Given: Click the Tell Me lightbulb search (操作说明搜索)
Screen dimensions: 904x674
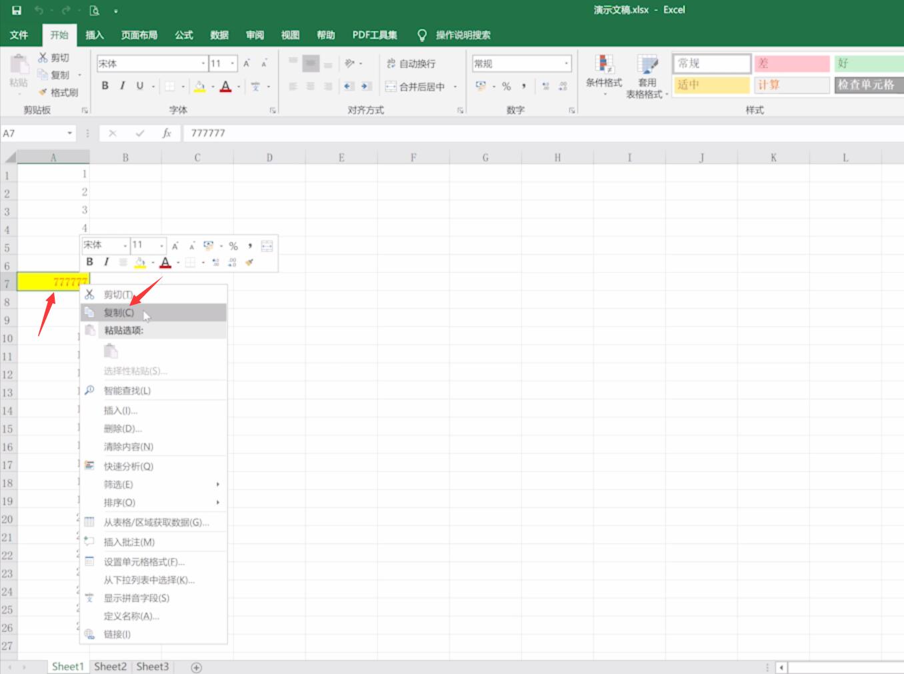Looking at the screenshot, I should [x=453, y=35].
